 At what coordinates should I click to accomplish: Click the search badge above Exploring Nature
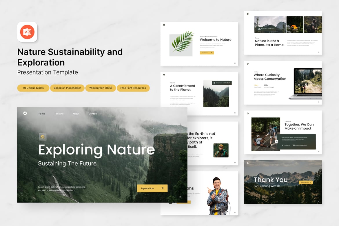pyautogui.click(x=43, y=137)
